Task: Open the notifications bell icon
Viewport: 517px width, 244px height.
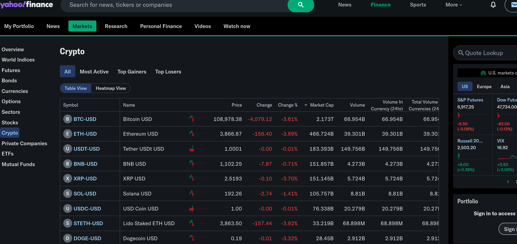Action: point(493,5)
